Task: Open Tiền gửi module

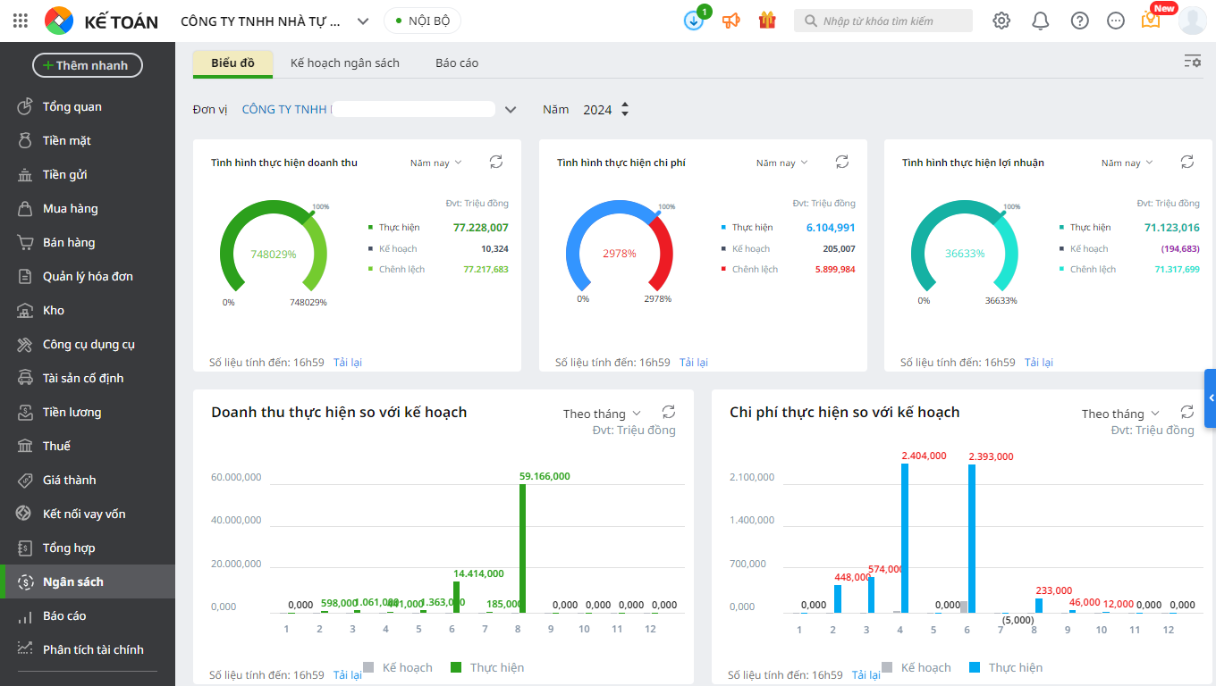Action: pos(88,175)
